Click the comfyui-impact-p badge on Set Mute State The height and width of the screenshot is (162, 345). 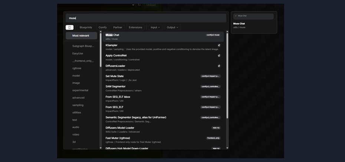[x=210, y=76]
